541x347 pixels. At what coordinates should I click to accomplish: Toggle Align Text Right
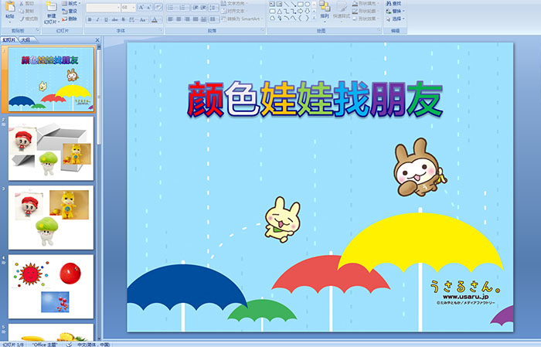point(187,19)
